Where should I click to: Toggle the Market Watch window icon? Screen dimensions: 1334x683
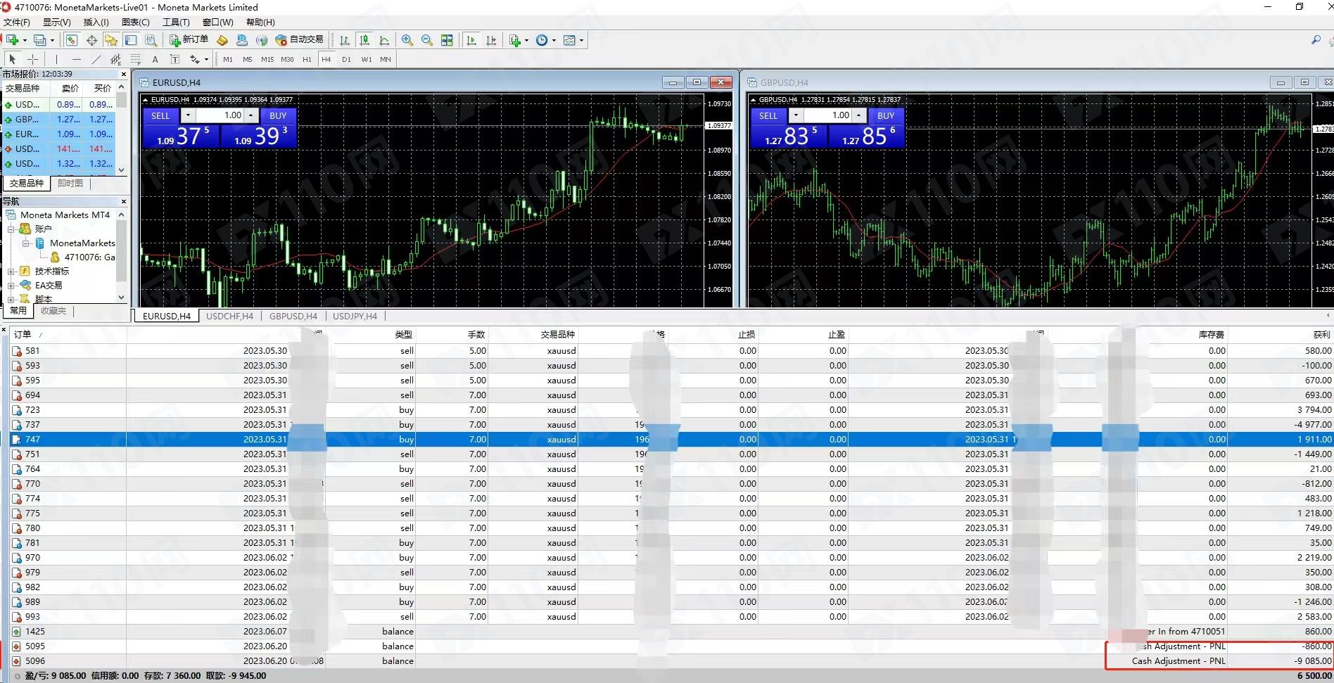point(72,40)
